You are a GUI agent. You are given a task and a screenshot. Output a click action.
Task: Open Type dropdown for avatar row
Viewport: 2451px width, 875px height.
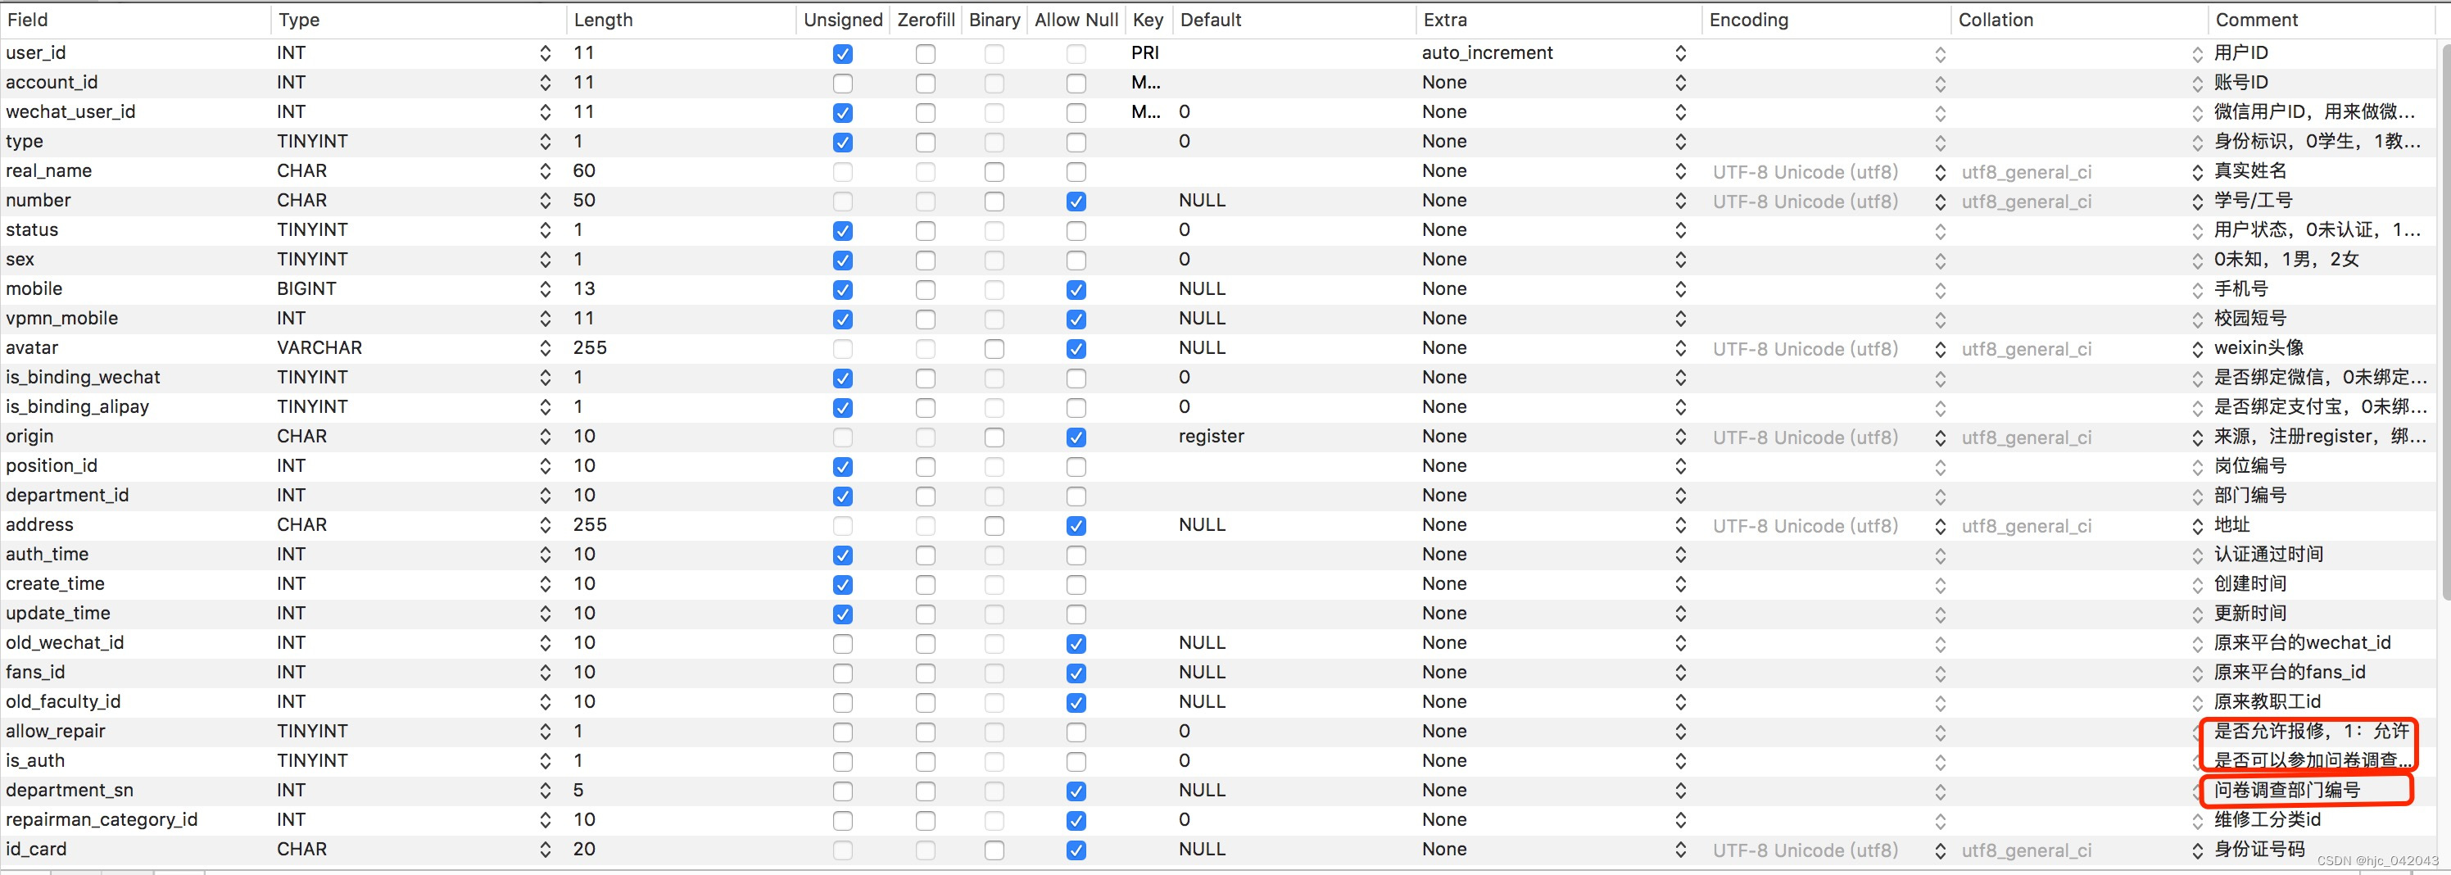pos(546,349)
